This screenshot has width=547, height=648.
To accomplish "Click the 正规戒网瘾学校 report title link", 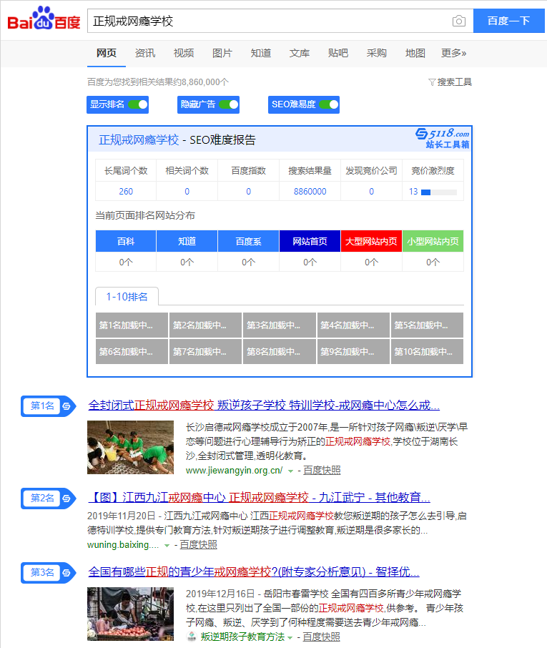I will click(x=139, y=140).
